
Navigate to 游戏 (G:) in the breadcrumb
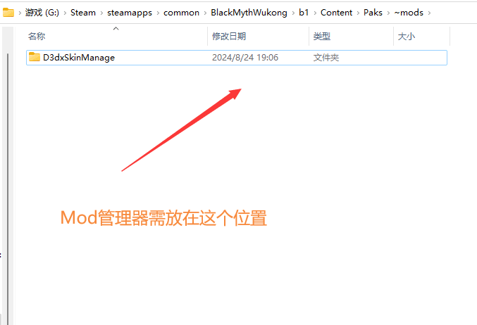click(42, 12)
